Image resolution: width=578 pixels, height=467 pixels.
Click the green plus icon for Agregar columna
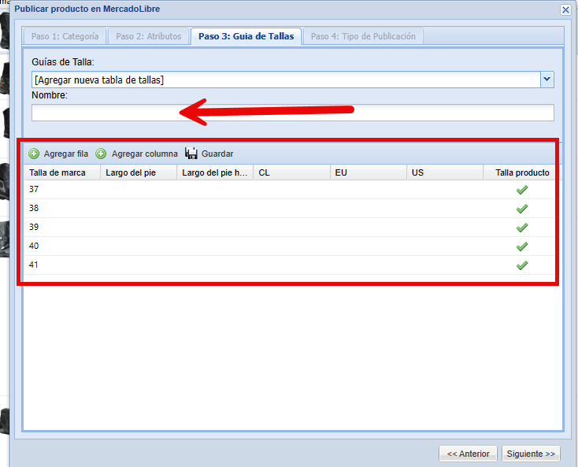101,154
